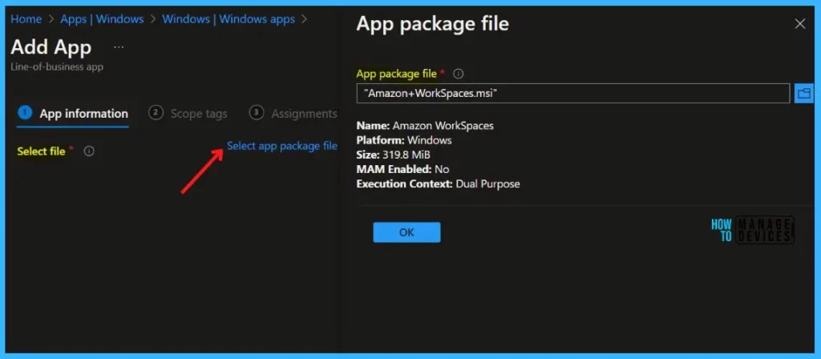821x359 pixels.
Task: Click the App package file pane heading
Action: [432, 24]
